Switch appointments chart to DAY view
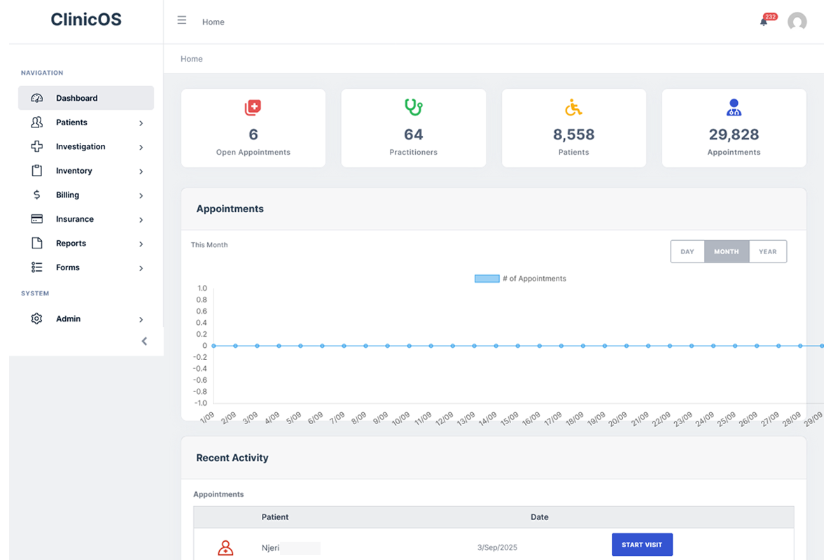Screen dimensions: 840x560 [687, 251]
